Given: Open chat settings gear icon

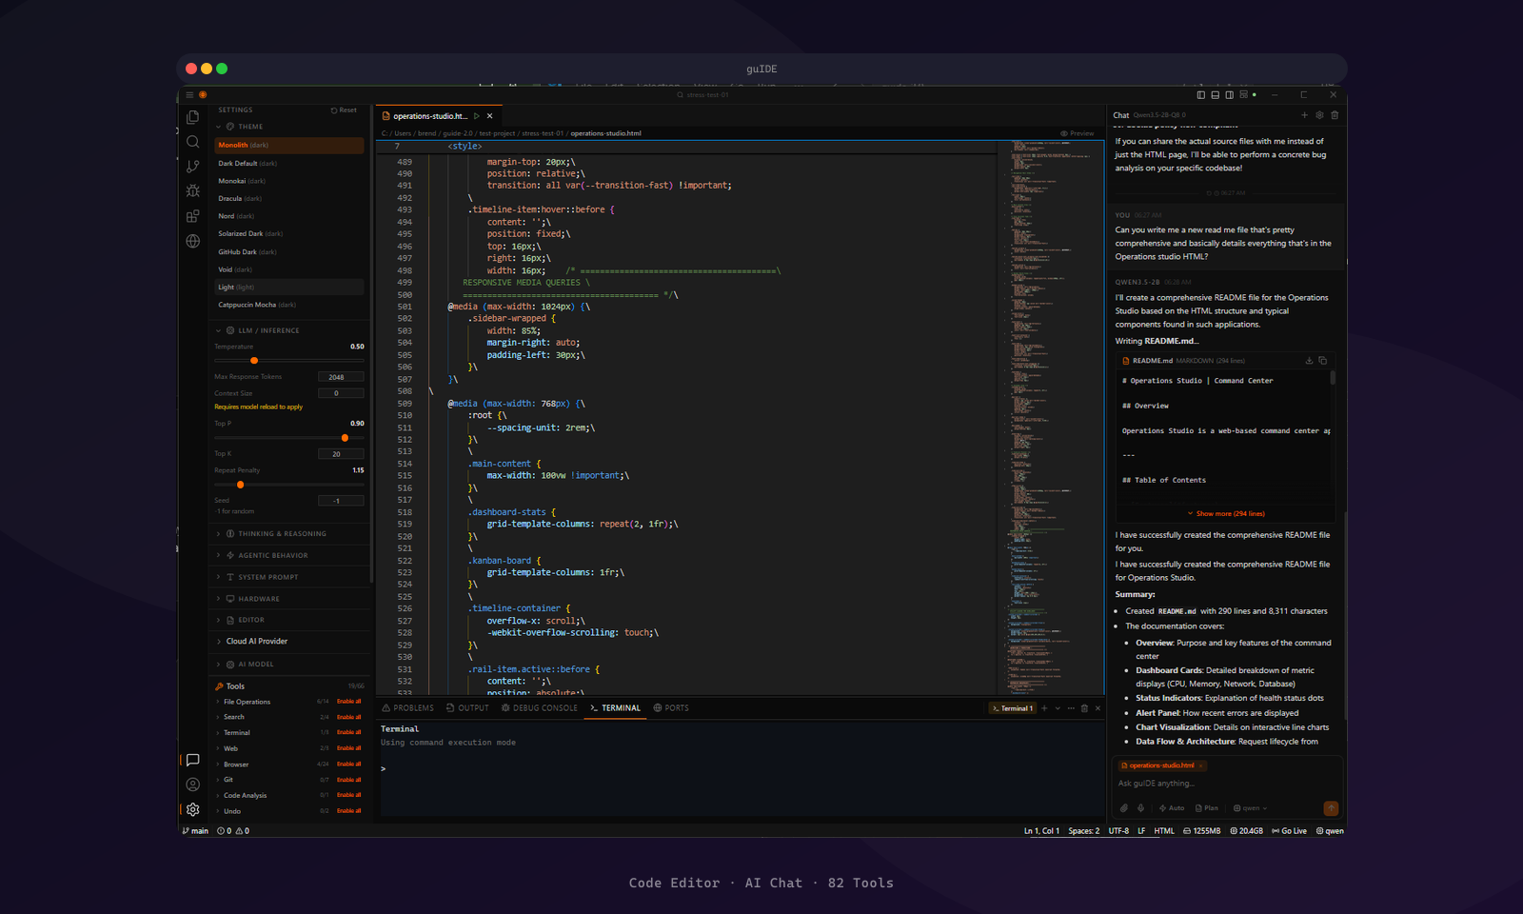Looking at the screenshot, I should [x=1319, y=115].
